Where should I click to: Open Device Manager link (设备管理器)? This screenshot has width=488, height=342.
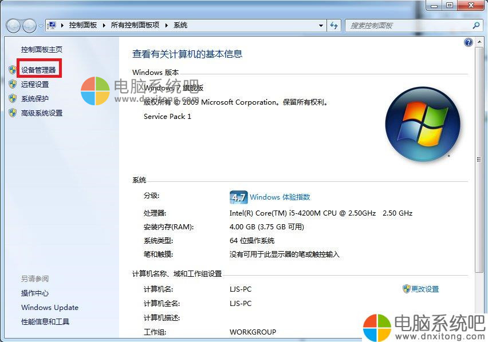tap(38, 70)
